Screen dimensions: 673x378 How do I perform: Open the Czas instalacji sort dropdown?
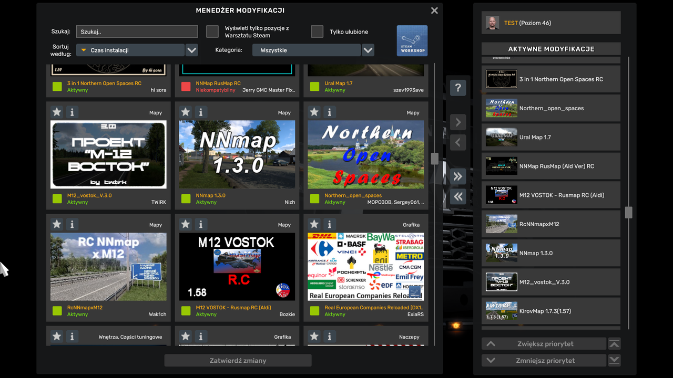tap(191, 49)
